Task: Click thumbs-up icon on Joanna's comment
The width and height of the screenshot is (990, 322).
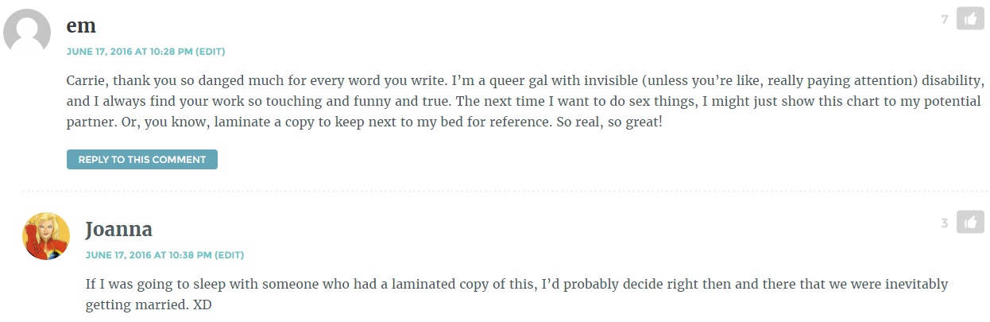Action: pos(970,223)
